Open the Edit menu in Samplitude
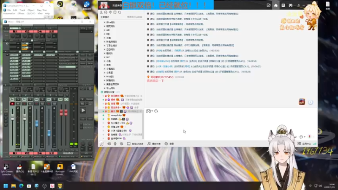Viewport: 338px width, 190px height. (x=15, y=10)
